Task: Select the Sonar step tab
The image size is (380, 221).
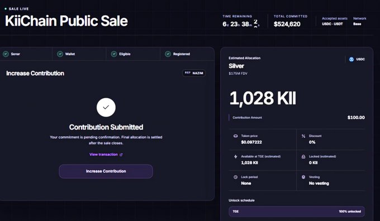Action: (x=26, y=54)
